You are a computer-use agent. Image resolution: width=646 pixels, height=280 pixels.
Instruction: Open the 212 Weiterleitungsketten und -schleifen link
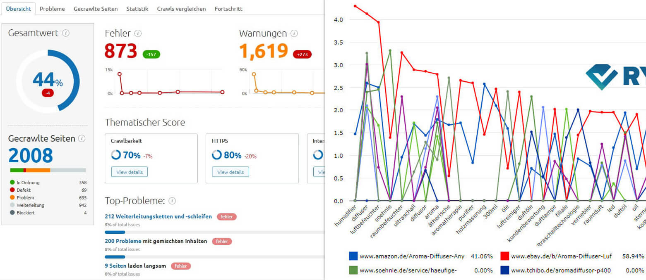tap(158, 216)
